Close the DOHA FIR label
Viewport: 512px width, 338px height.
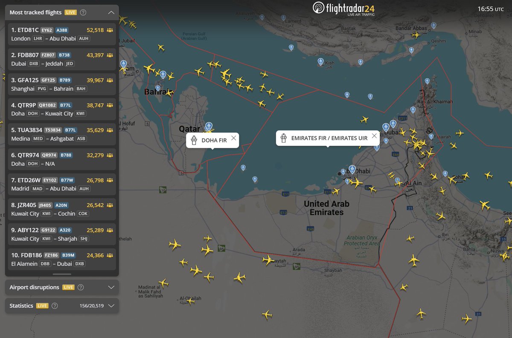coord(233,138)
